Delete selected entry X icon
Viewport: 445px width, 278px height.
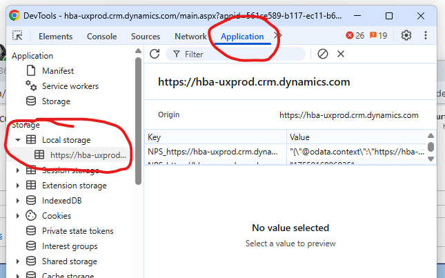(x=341, y=54)
